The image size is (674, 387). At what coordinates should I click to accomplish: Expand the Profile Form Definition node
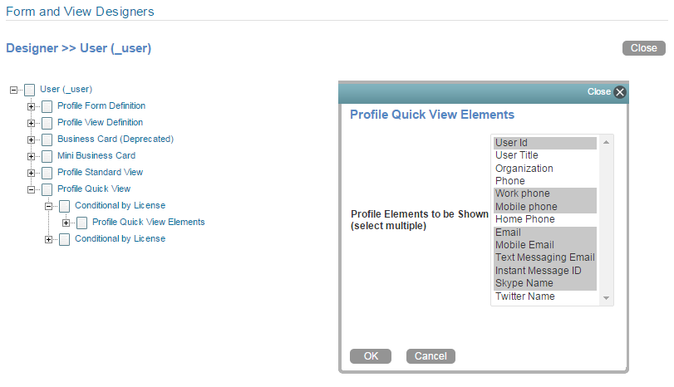(32, 106)
